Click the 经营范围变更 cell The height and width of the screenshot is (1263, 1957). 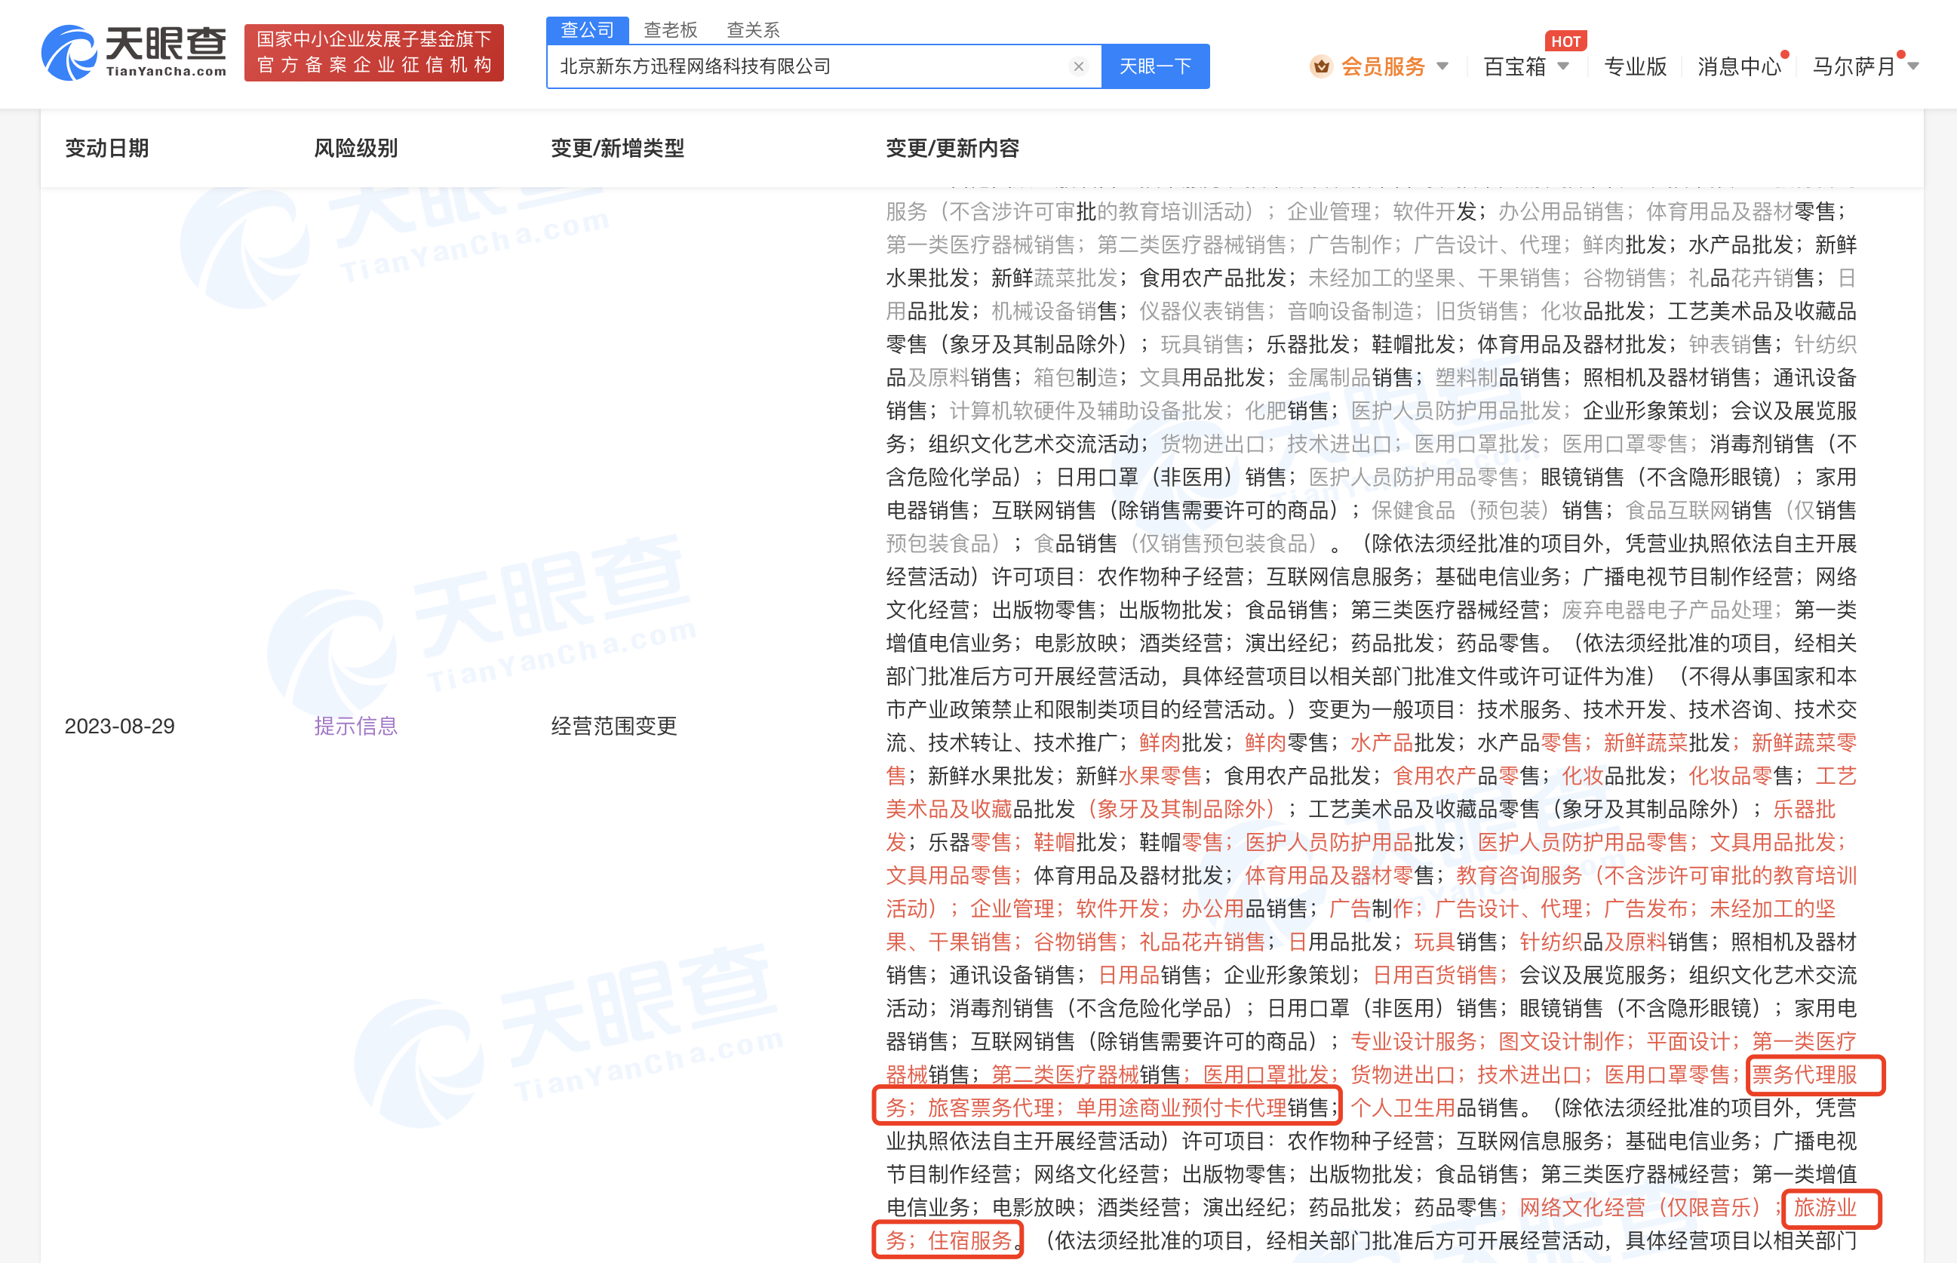pyautogui.click(x=614, y=726)
